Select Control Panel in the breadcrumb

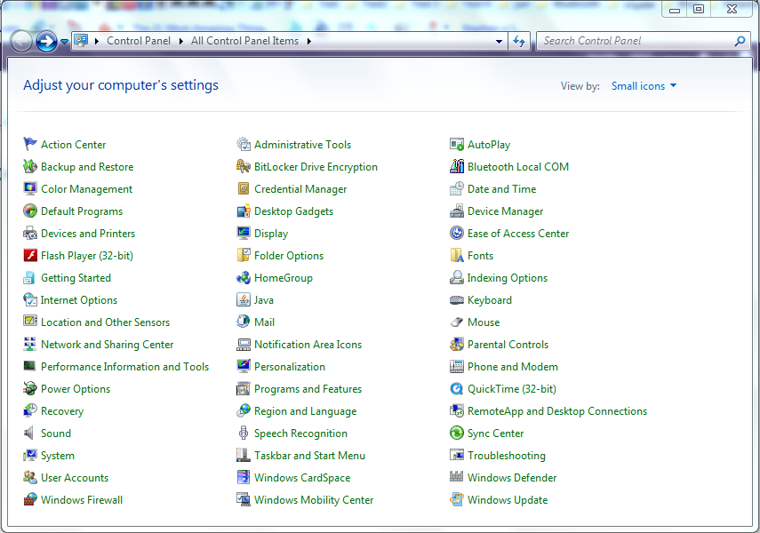(x=139, y=41)
